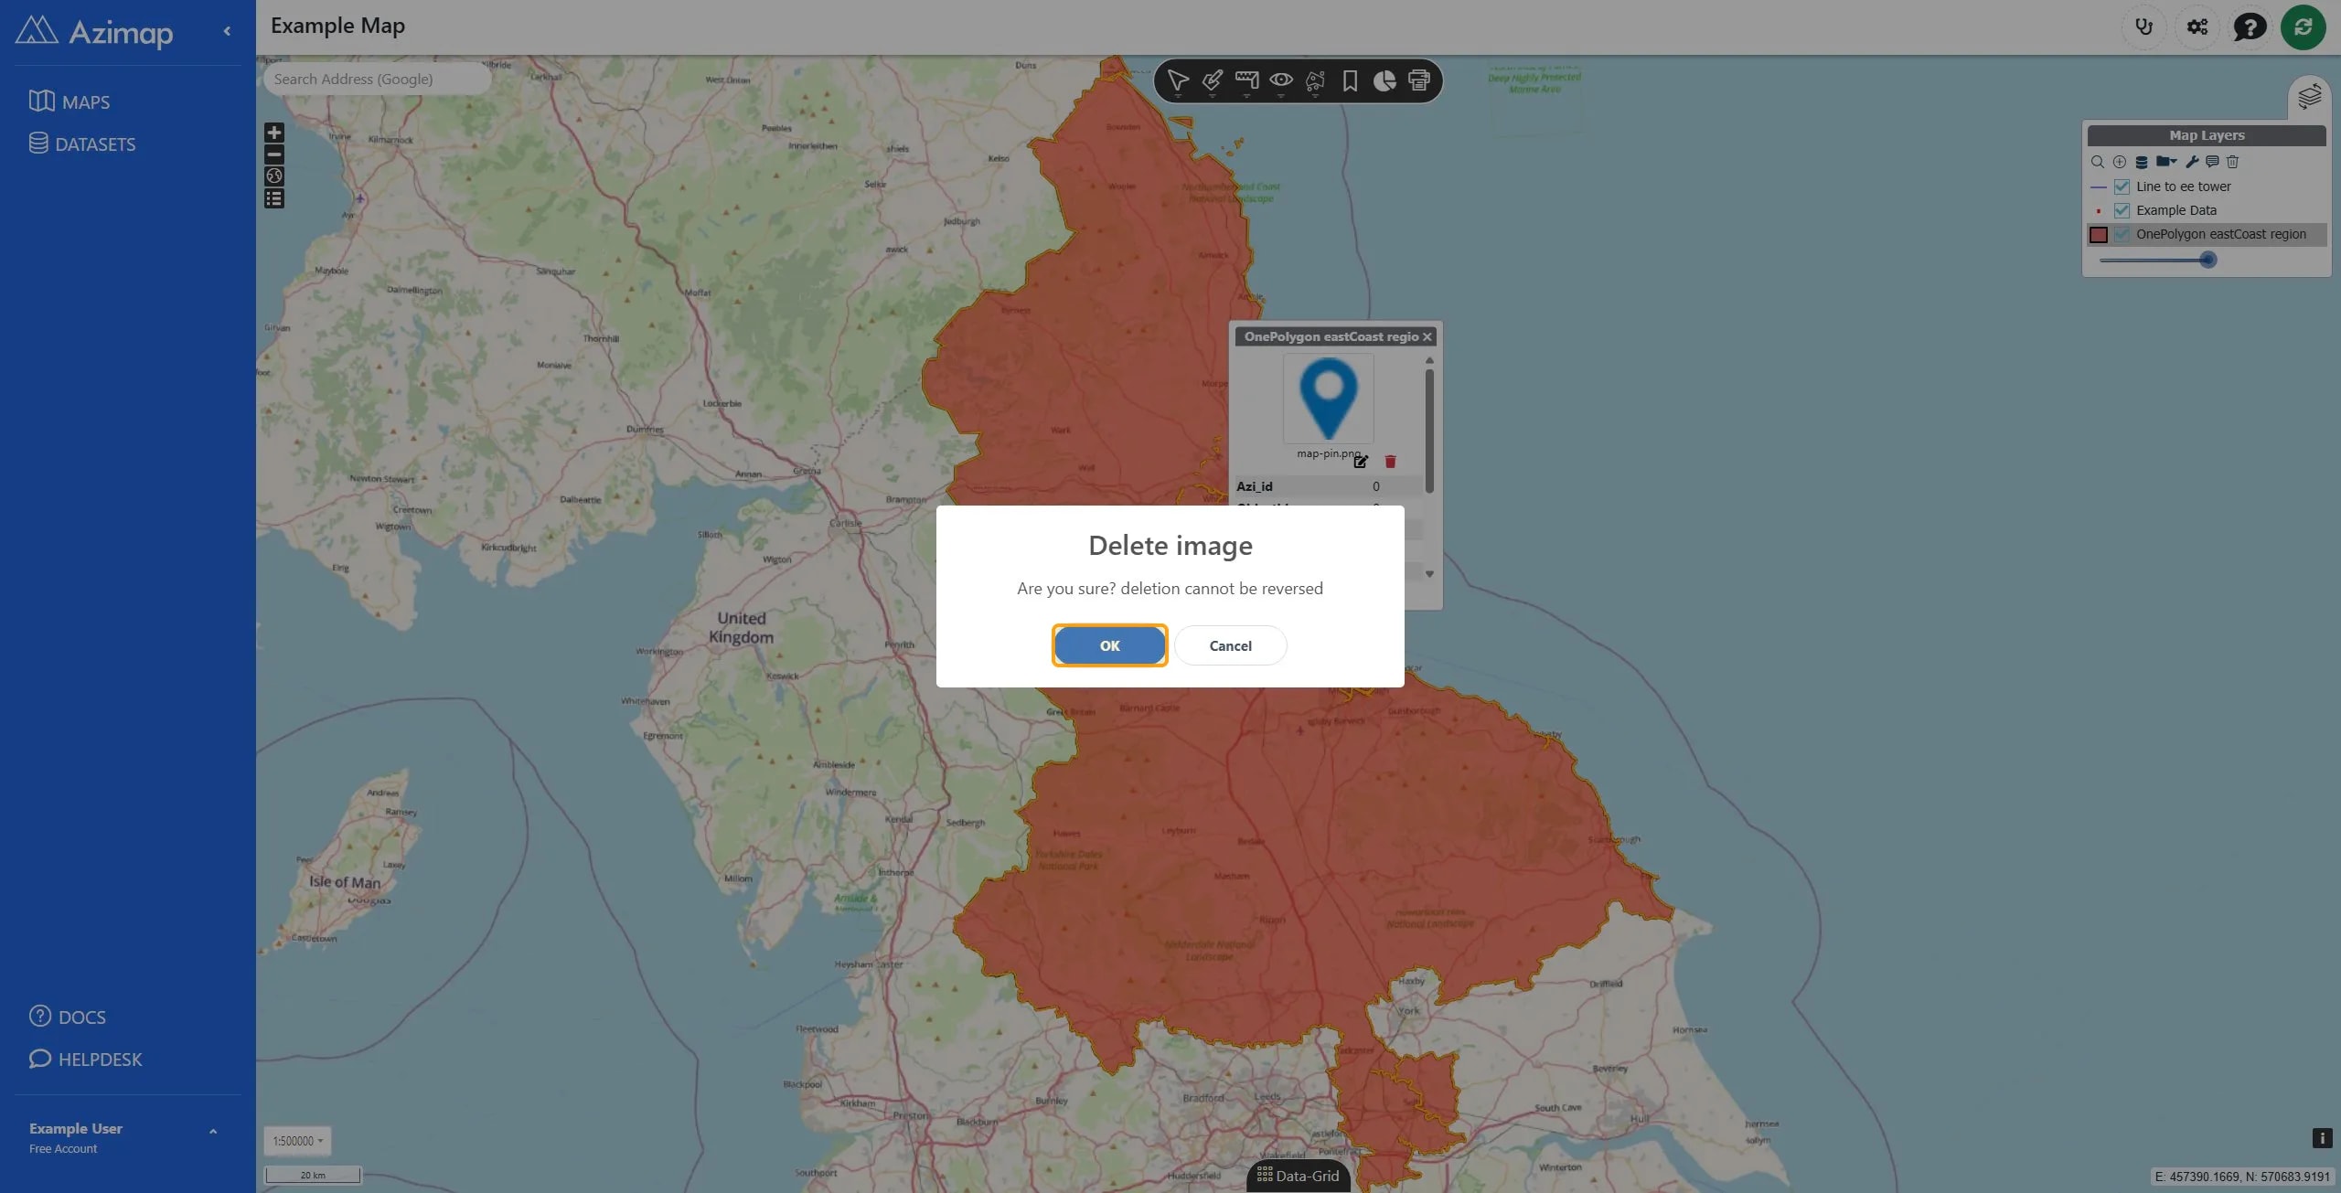
Task: Click the search icon in Map Layers
Action: point(2098,162)
